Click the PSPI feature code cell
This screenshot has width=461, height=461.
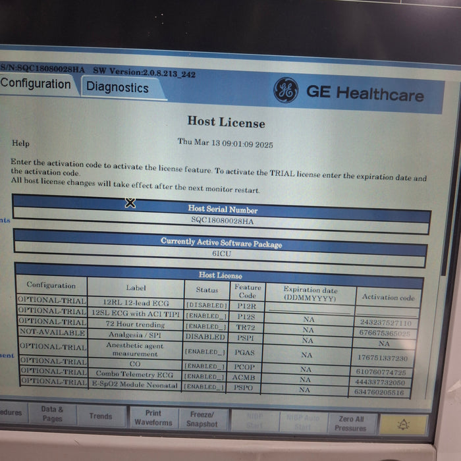(245, 338)
